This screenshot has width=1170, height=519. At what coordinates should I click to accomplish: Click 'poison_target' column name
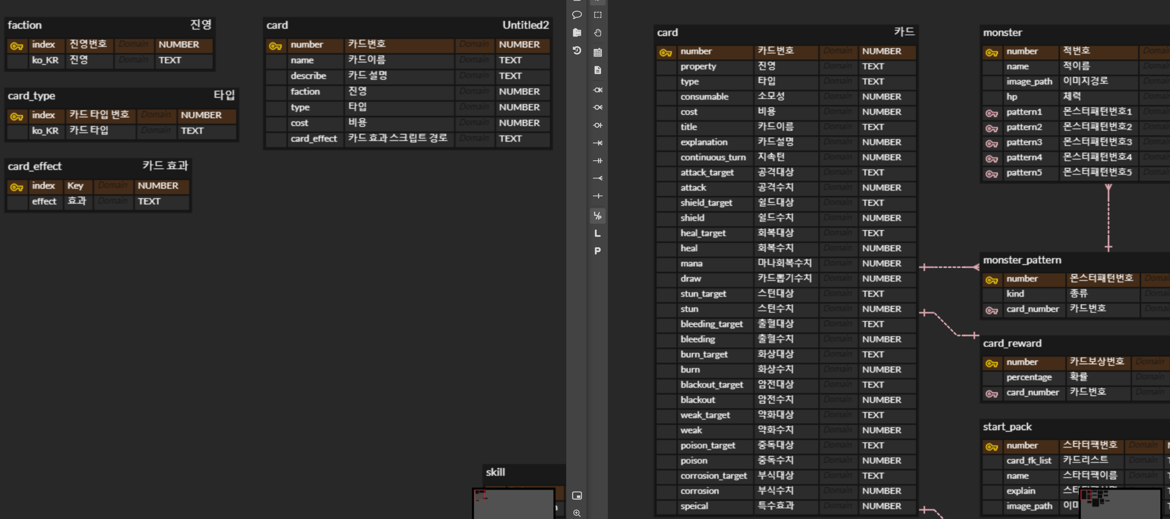click(x=707, y=445)
